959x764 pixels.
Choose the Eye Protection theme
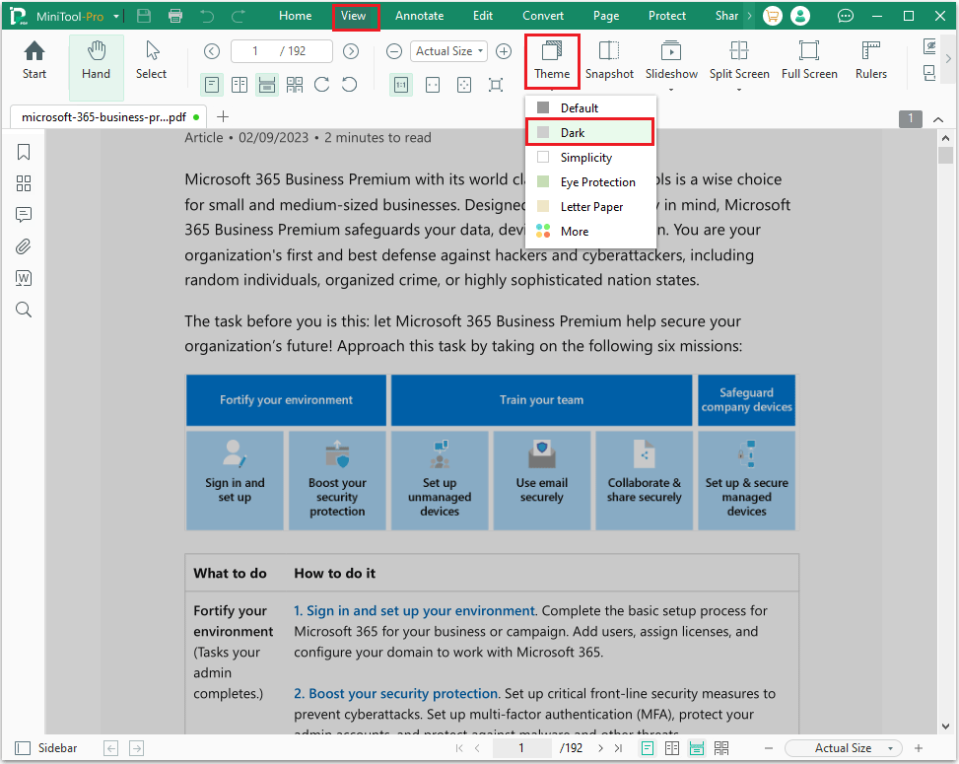click(x=589, y=181)
